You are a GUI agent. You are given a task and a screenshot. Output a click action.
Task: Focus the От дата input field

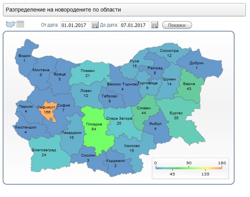pyautogui.click(x=75, y=25)
